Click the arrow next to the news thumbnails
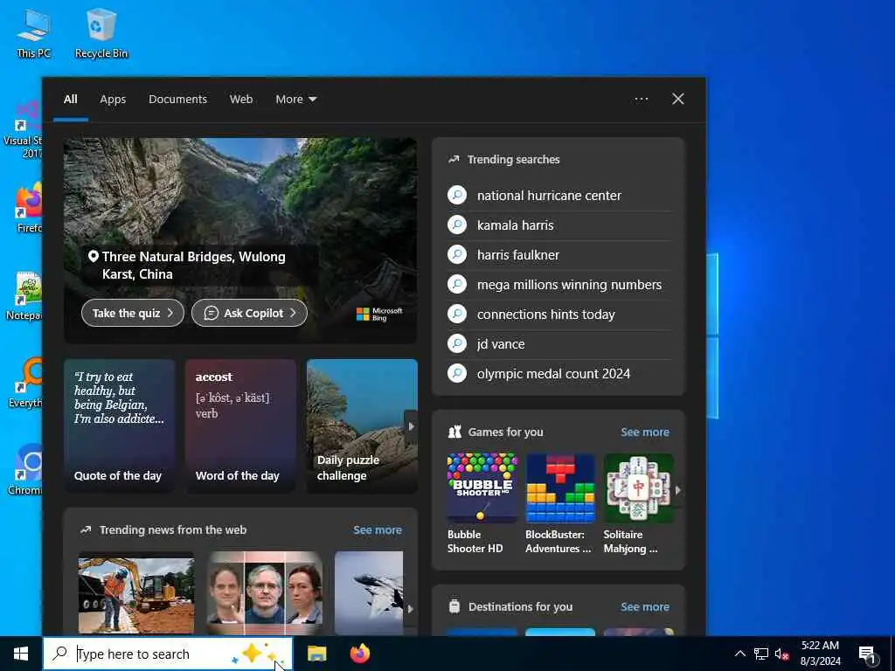Image resolution: width=895 pixels, height=671 pixels. click(x=411, y=609)
